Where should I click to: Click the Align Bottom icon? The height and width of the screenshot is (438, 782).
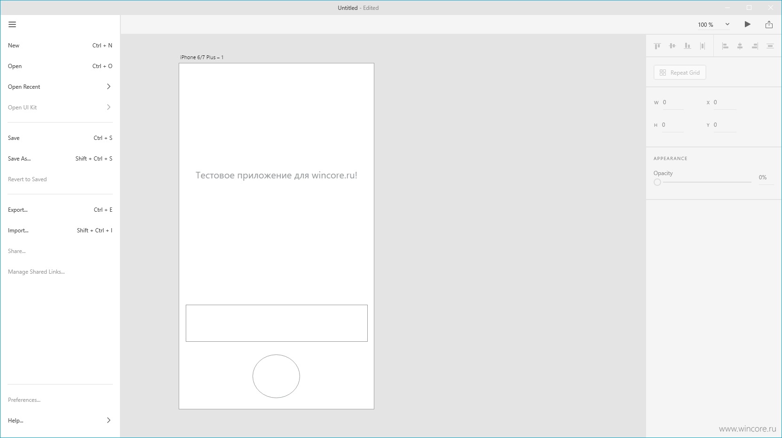(x=687, y=46)
